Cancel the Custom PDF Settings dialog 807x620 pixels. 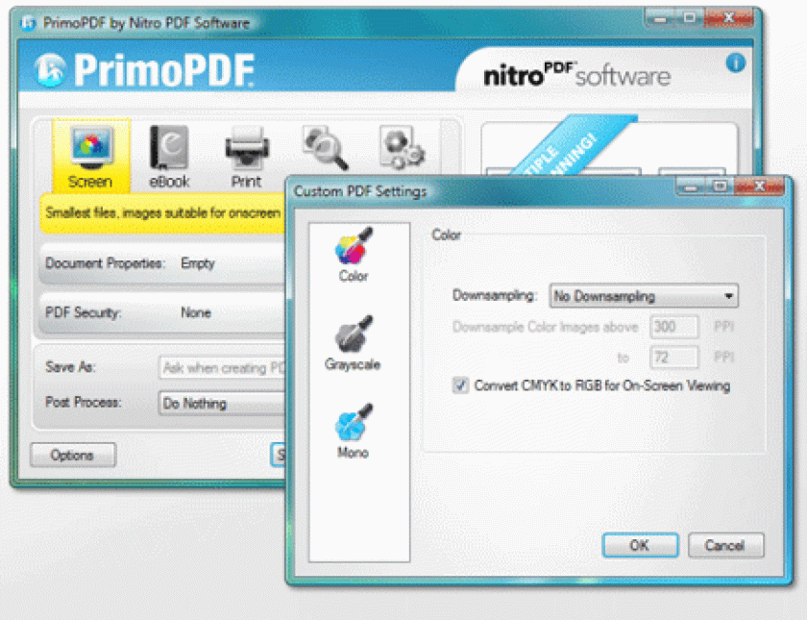(725, 545)
